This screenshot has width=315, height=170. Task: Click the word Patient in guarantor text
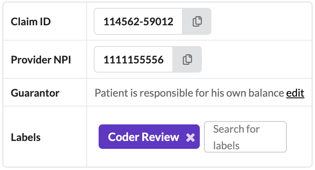pyautogui.click(x=109, y=93)
